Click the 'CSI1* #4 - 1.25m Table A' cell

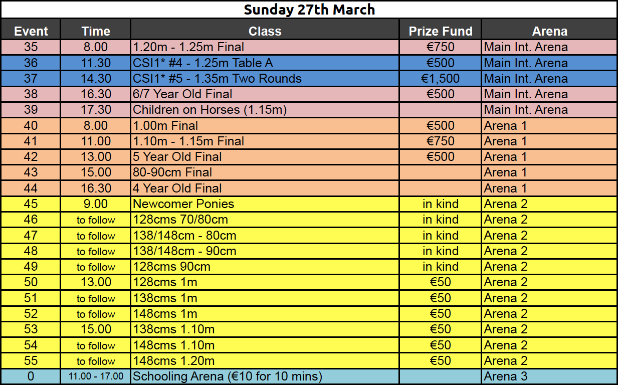click(265, 63)
